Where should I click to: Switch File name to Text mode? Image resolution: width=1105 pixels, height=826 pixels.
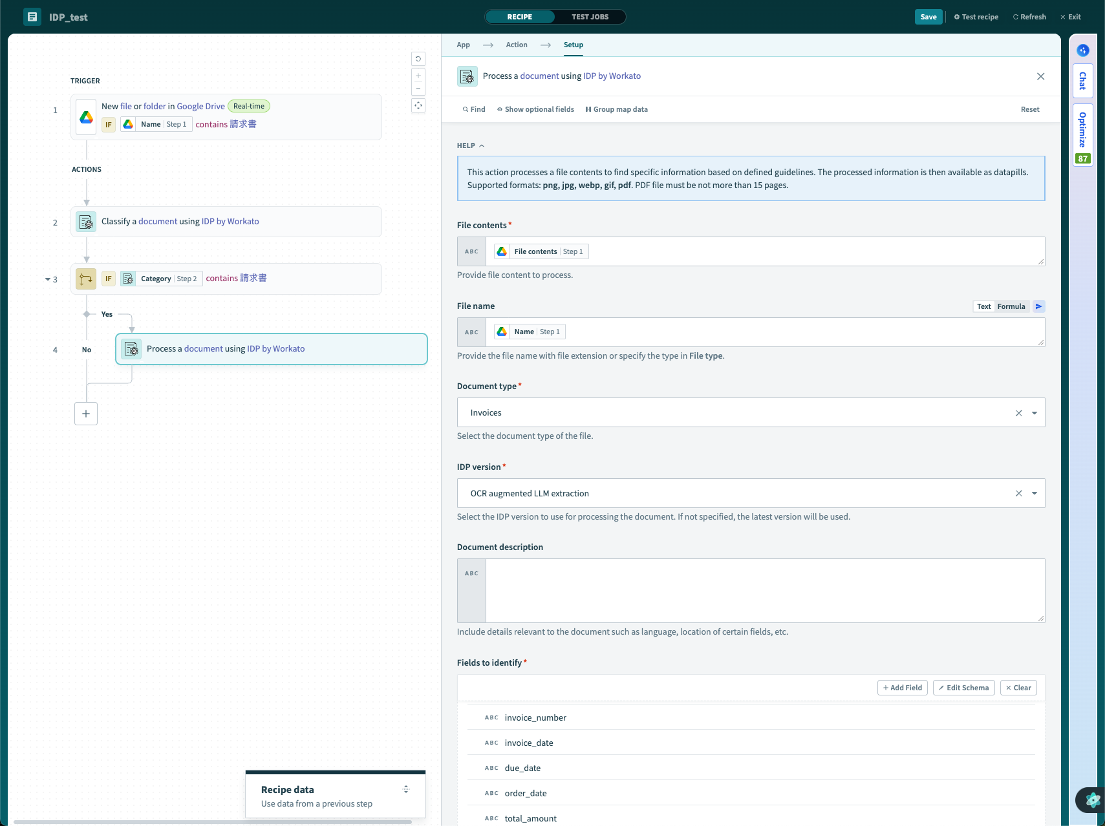[x=984, y=306]
